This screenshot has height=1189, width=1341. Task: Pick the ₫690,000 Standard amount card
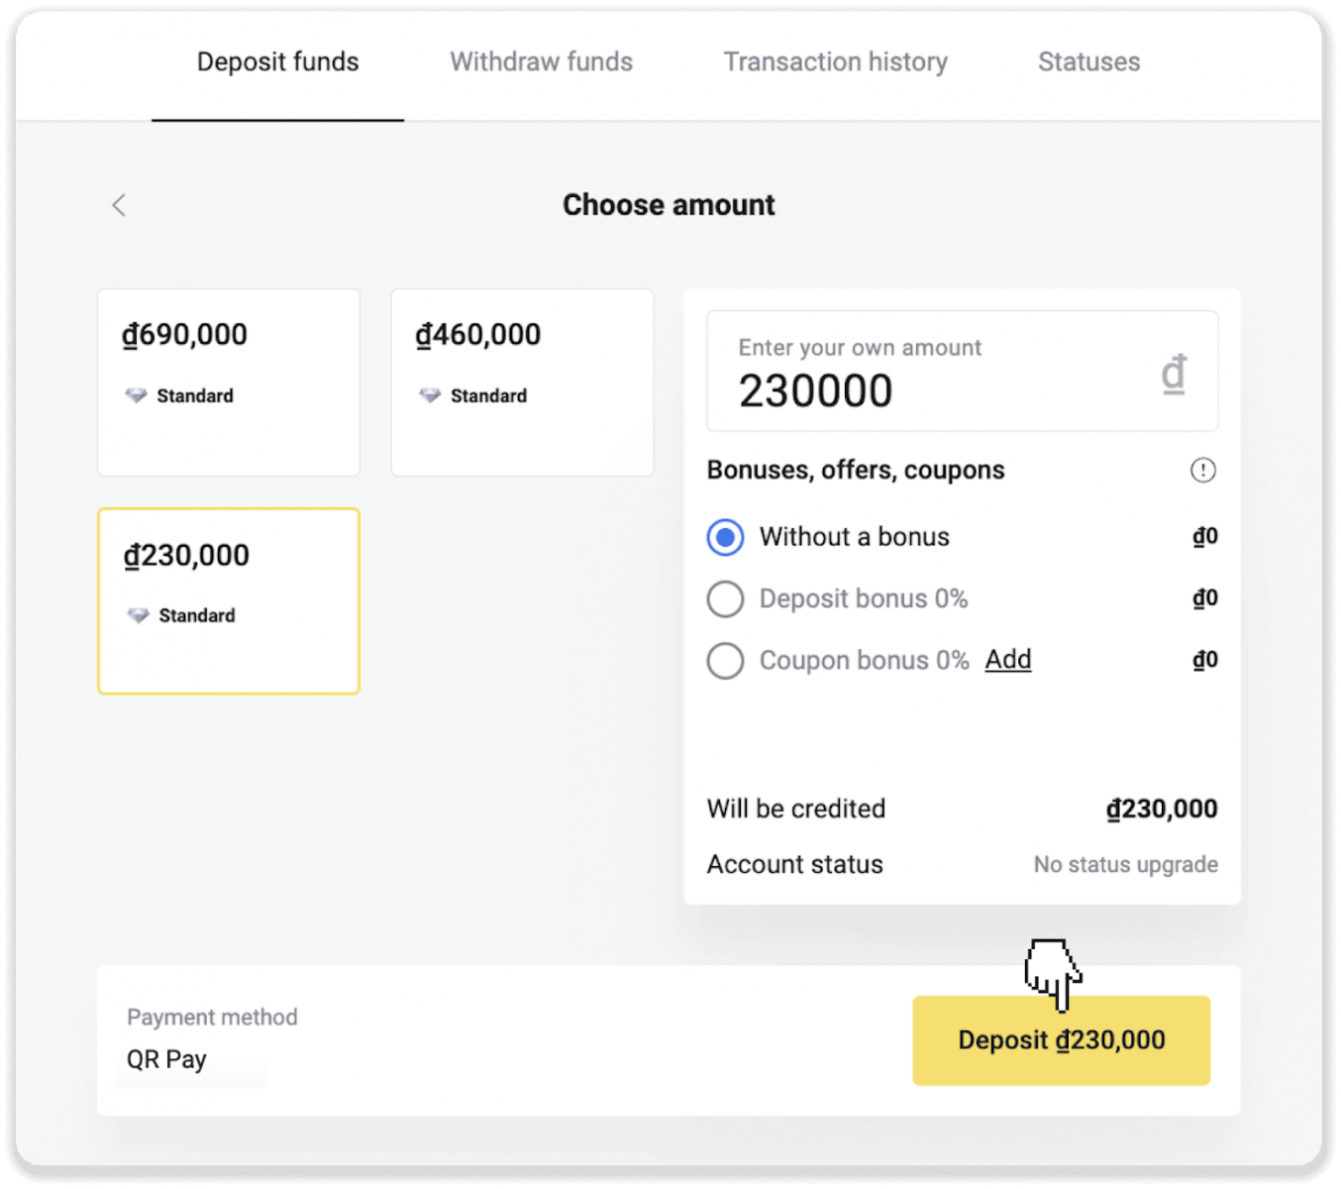point(229,382)
